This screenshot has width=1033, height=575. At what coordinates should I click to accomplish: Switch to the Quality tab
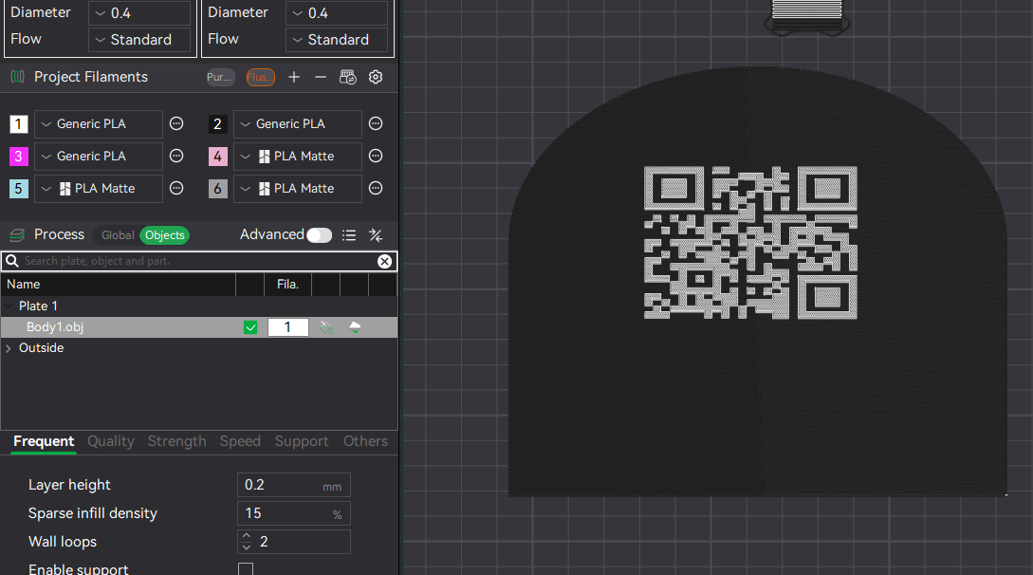pos(111,441)
